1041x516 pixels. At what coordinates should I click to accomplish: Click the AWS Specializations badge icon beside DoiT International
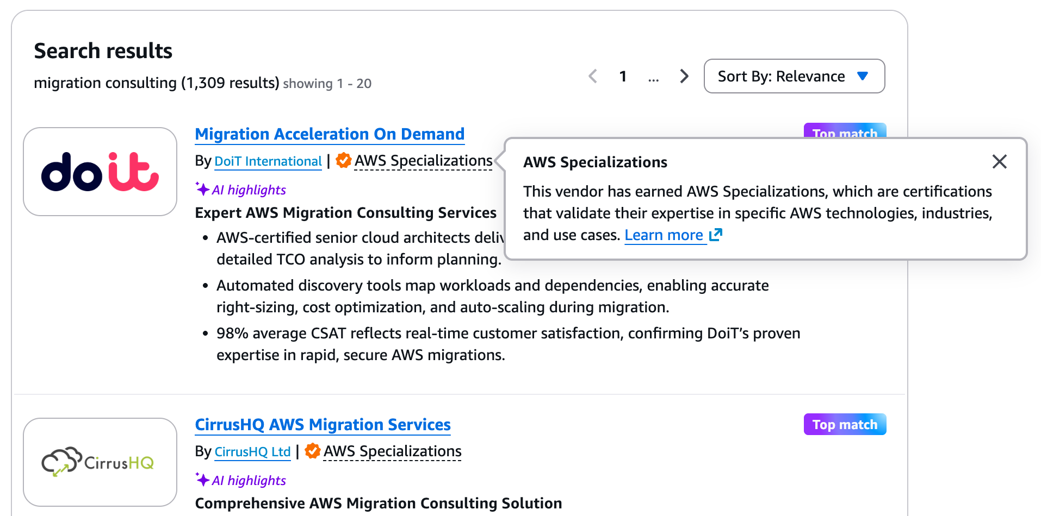coord(343,161)
